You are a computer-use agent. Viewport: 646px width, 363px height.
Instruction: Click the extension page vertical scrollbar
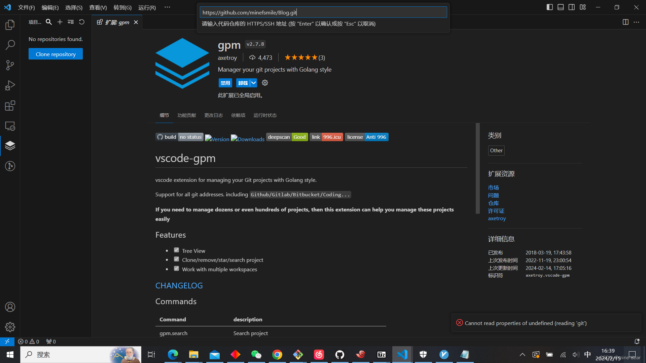pyautogui.click(x=477, y=168)
